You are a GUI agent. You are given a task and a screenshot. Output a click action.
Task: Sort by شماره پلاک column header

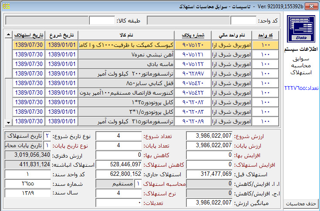pyautogui.click(x=193, y=36)
